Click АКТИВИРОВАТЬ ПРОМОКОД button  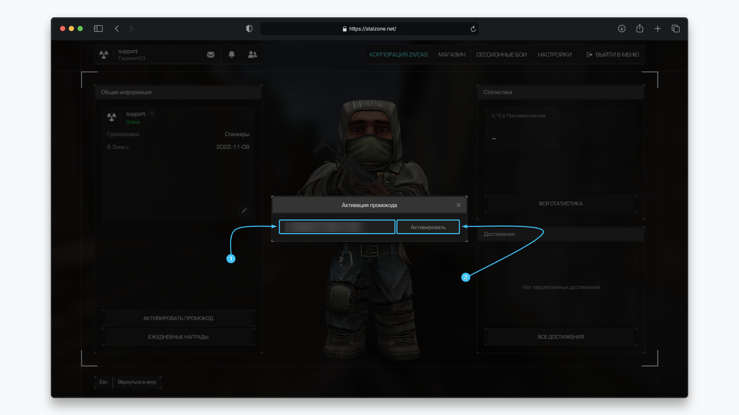(178, 318)
